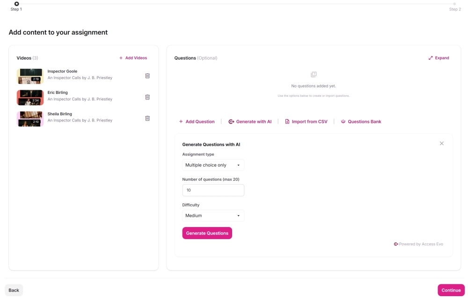Play the Sheila Birling video thumbnail
The height and width of the screenshot is (298, 468).
coord(30,119)
